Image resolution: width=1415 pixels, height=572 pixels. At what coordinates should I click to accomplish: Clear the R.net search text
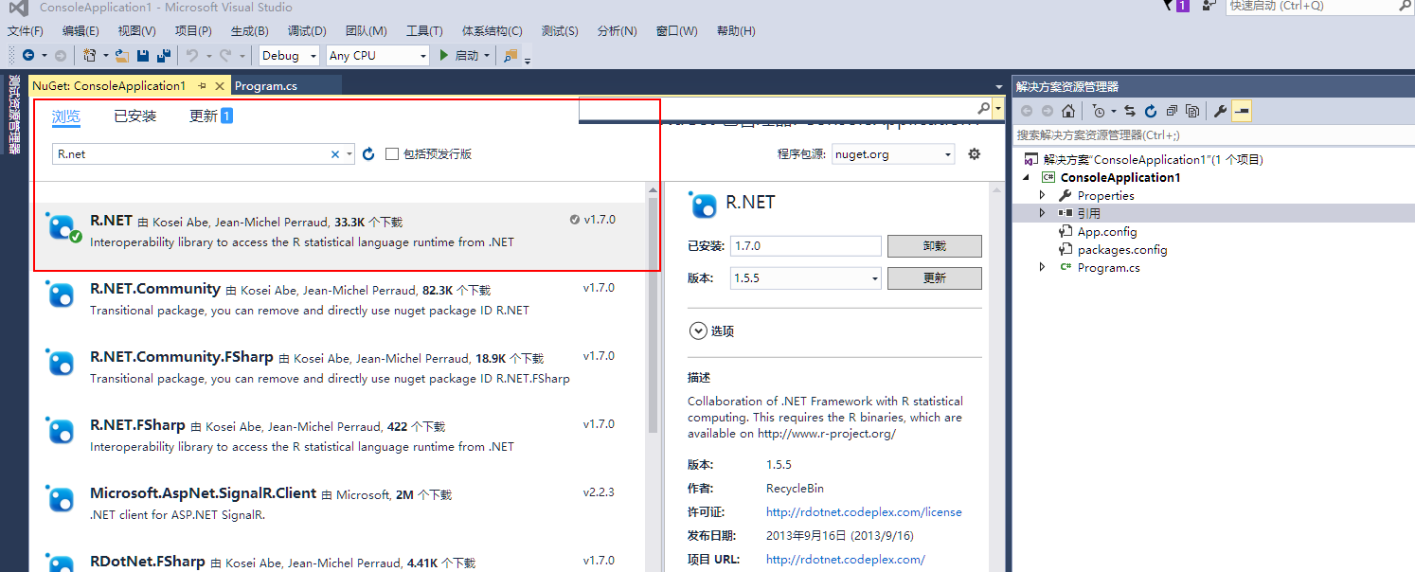(x=334, y=154)
